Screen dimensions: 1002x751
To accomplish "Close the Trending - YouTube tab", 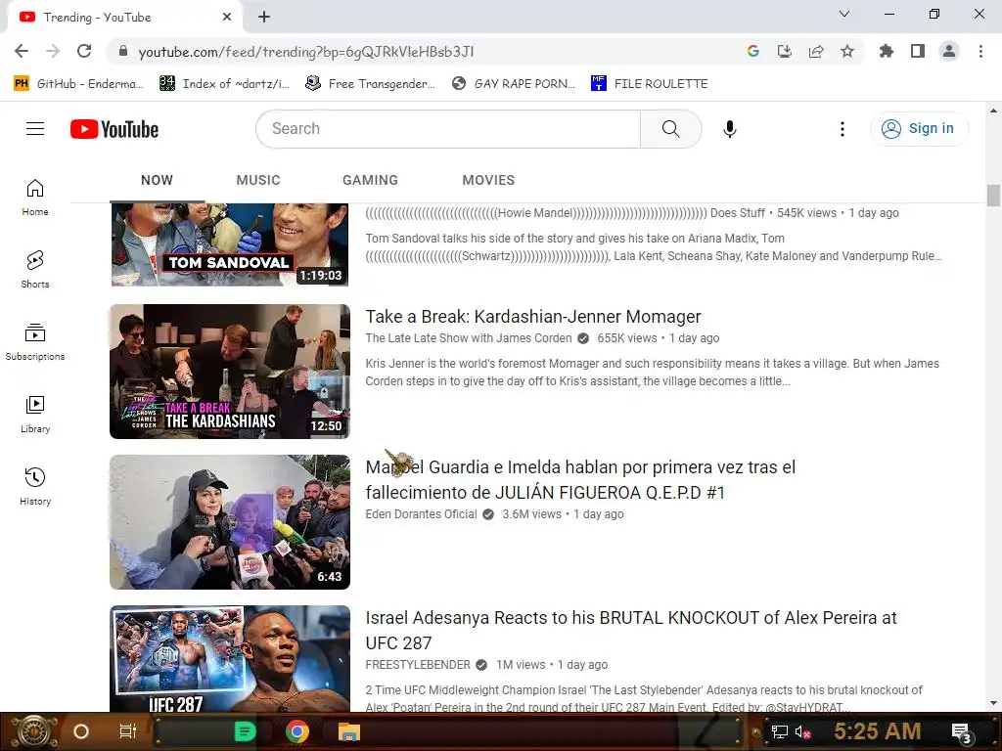I will click(x=227, y=18).
